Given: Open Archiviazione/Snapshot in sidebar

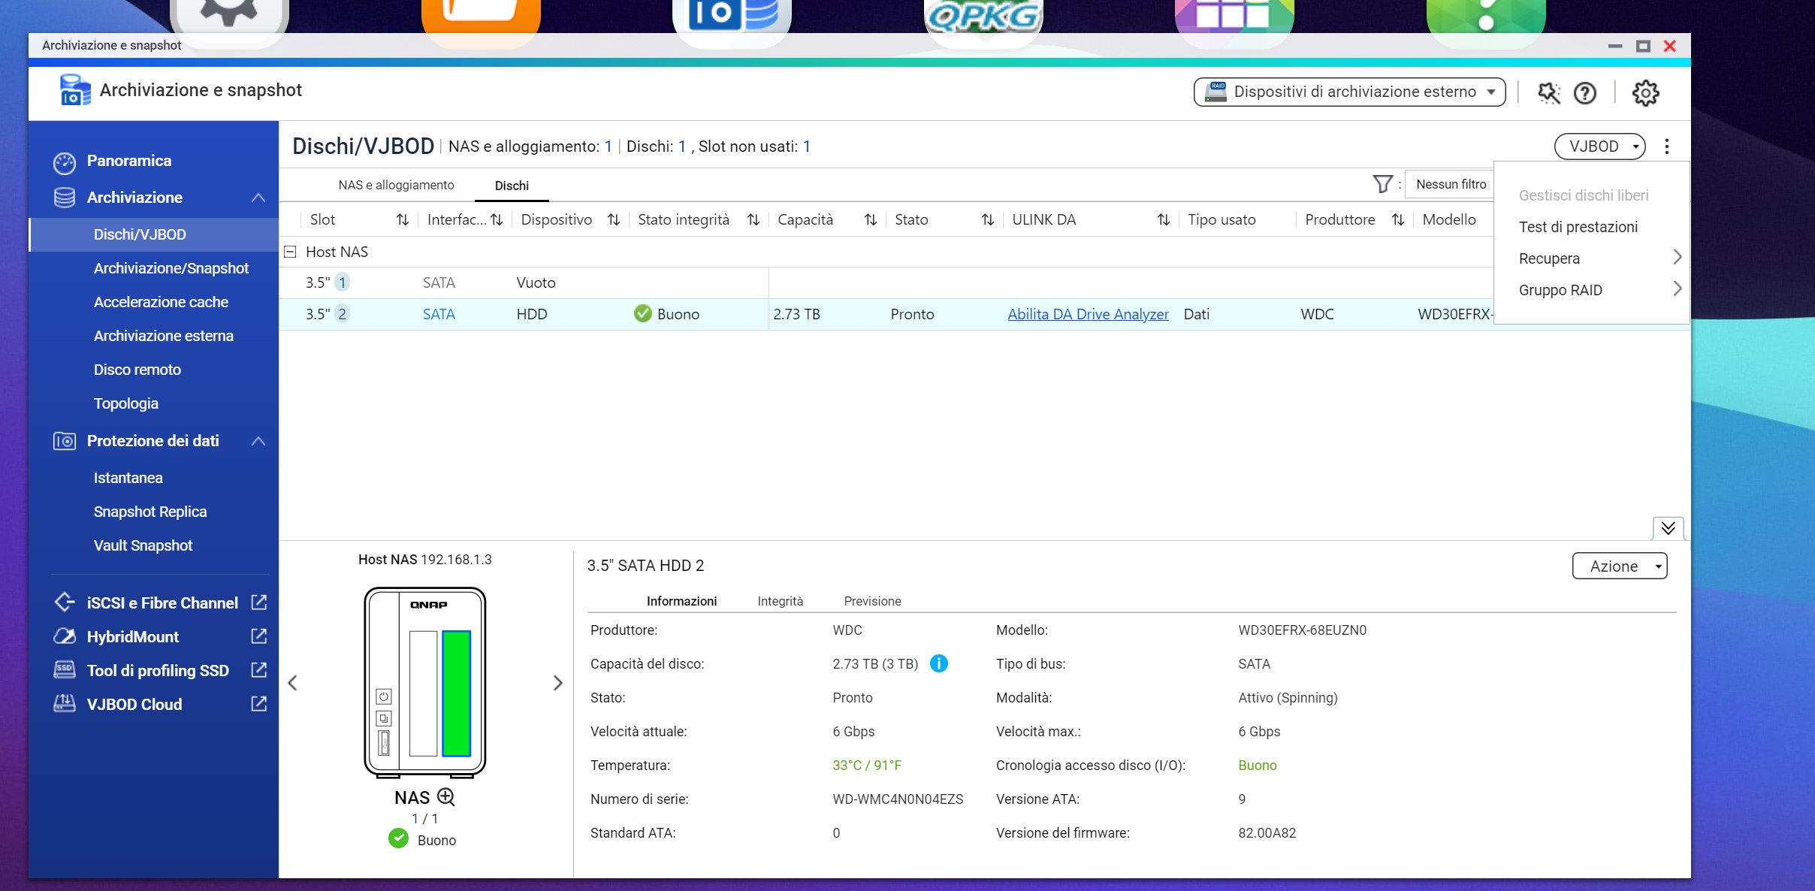Looking at the screenshot, I should tap(171, 268).
